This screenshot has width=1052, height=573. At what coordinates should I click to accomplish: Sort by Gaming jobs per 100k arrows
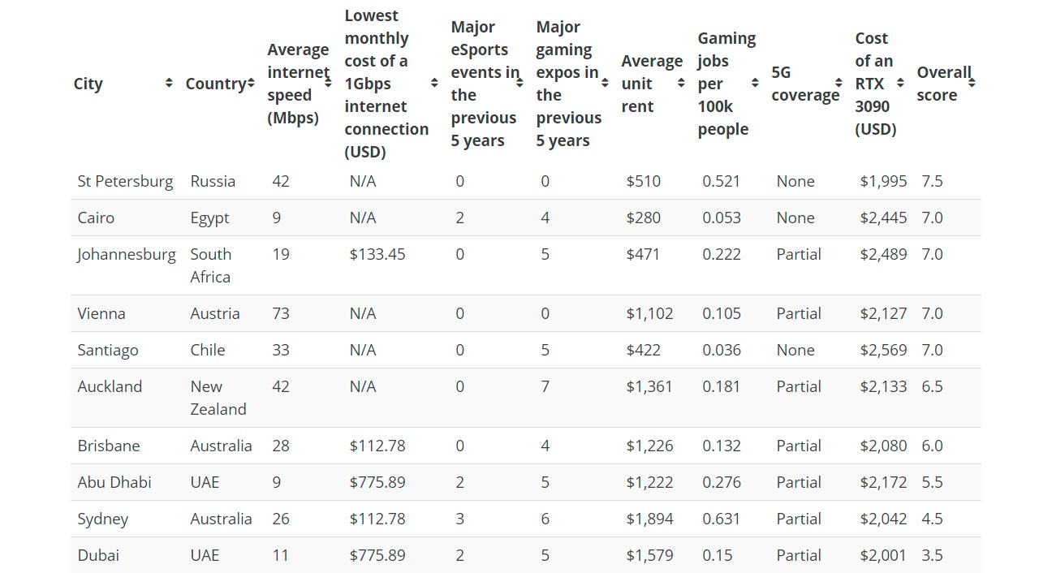755,84
